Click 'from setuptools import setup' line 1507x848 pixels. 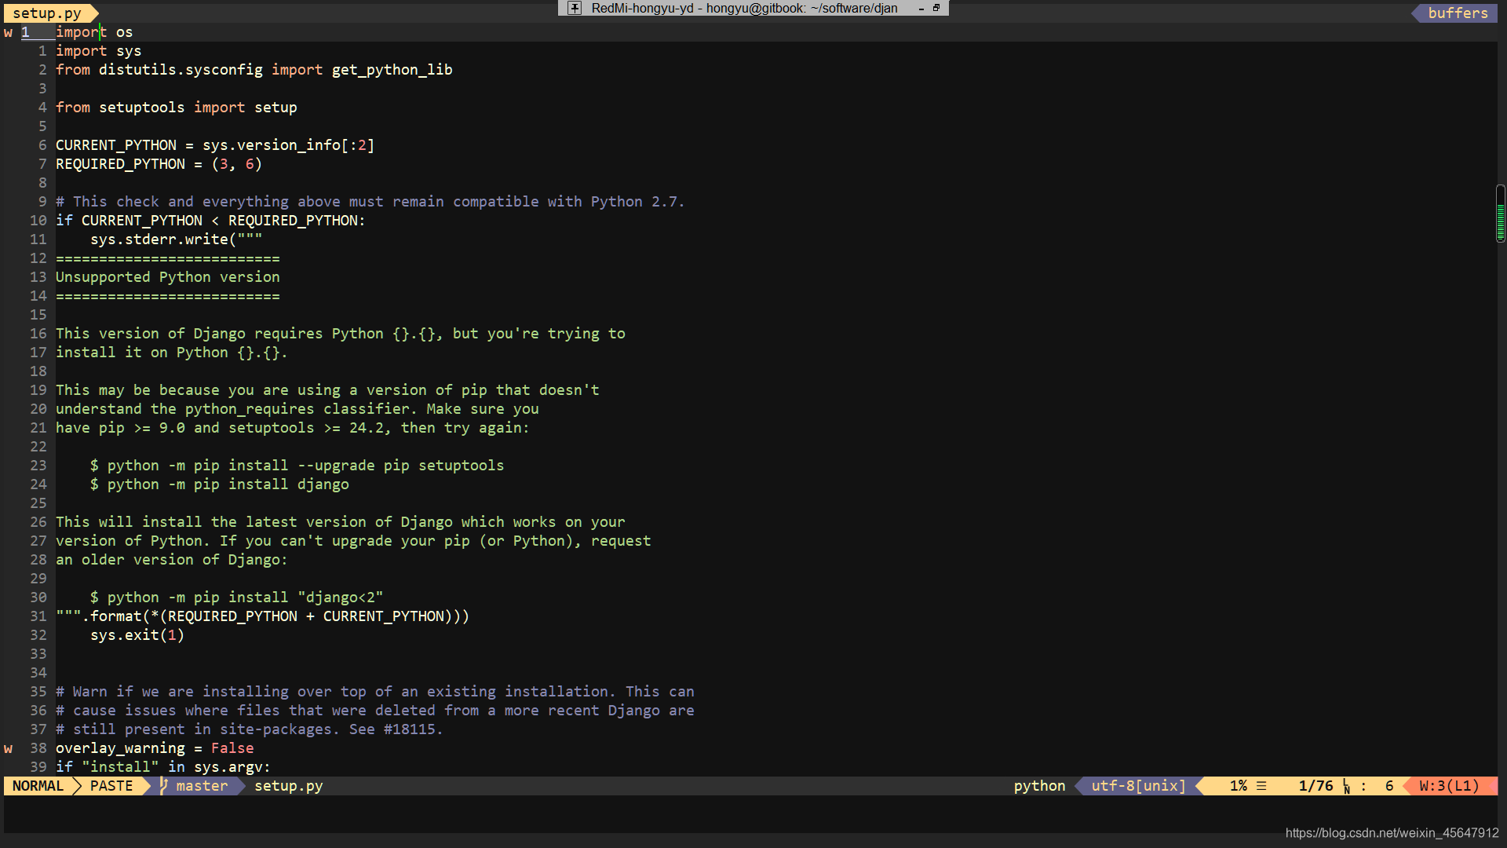pyautogui.click(x=176, y=108)
